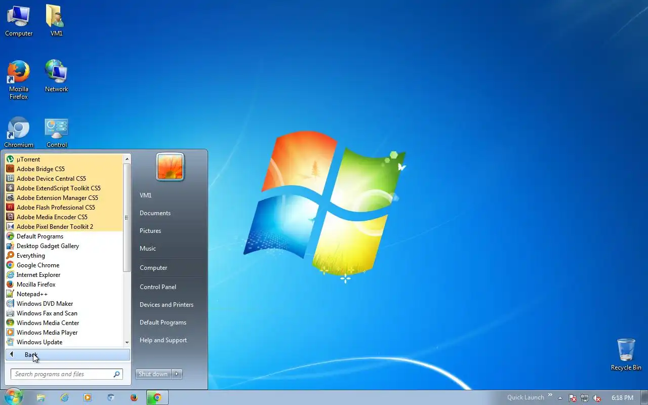The height and width of the screenshot is (405, 648).
Task: Open Windows Explorer from the taskbar
Action: click(41, 397)
